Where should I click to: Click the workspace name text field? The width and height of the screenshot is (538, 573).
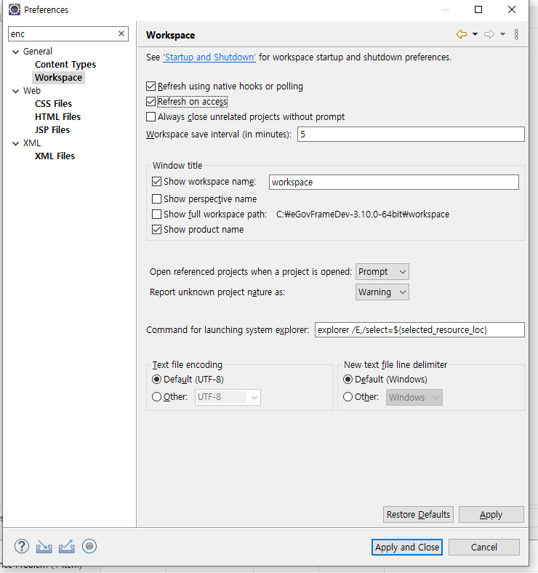point(393,182)
